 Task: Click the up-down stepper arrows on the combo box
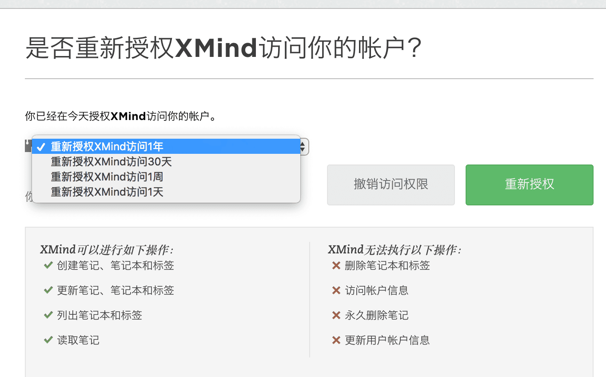point(302,147)
